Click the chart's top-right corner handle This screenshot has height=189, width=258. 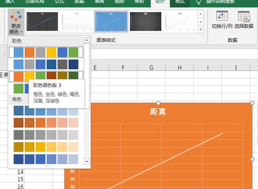(252, 103)
